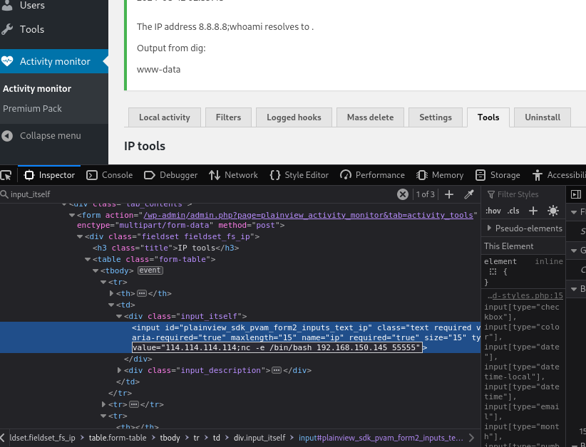Open the Accessibility panel
The height and width of the screenshot is (447, 586).
pyautogui.click(x=559, y=175)
